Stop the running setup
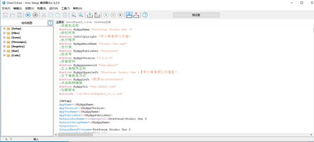 pos(120,15)
